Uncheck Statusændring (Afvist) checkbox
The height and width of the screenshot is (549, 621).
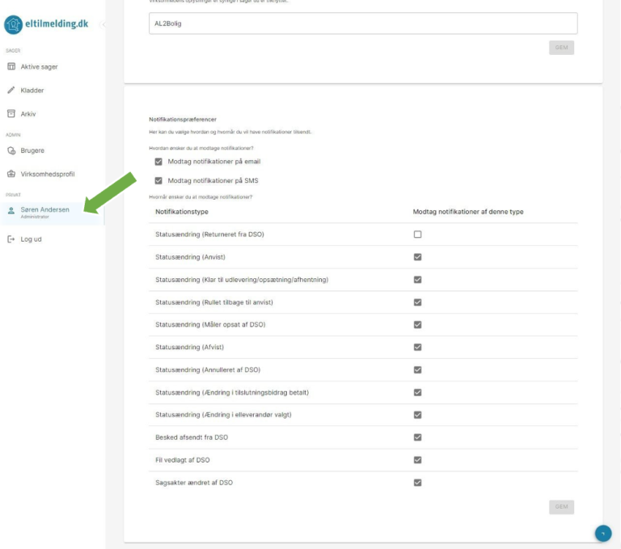pos(417,347)
